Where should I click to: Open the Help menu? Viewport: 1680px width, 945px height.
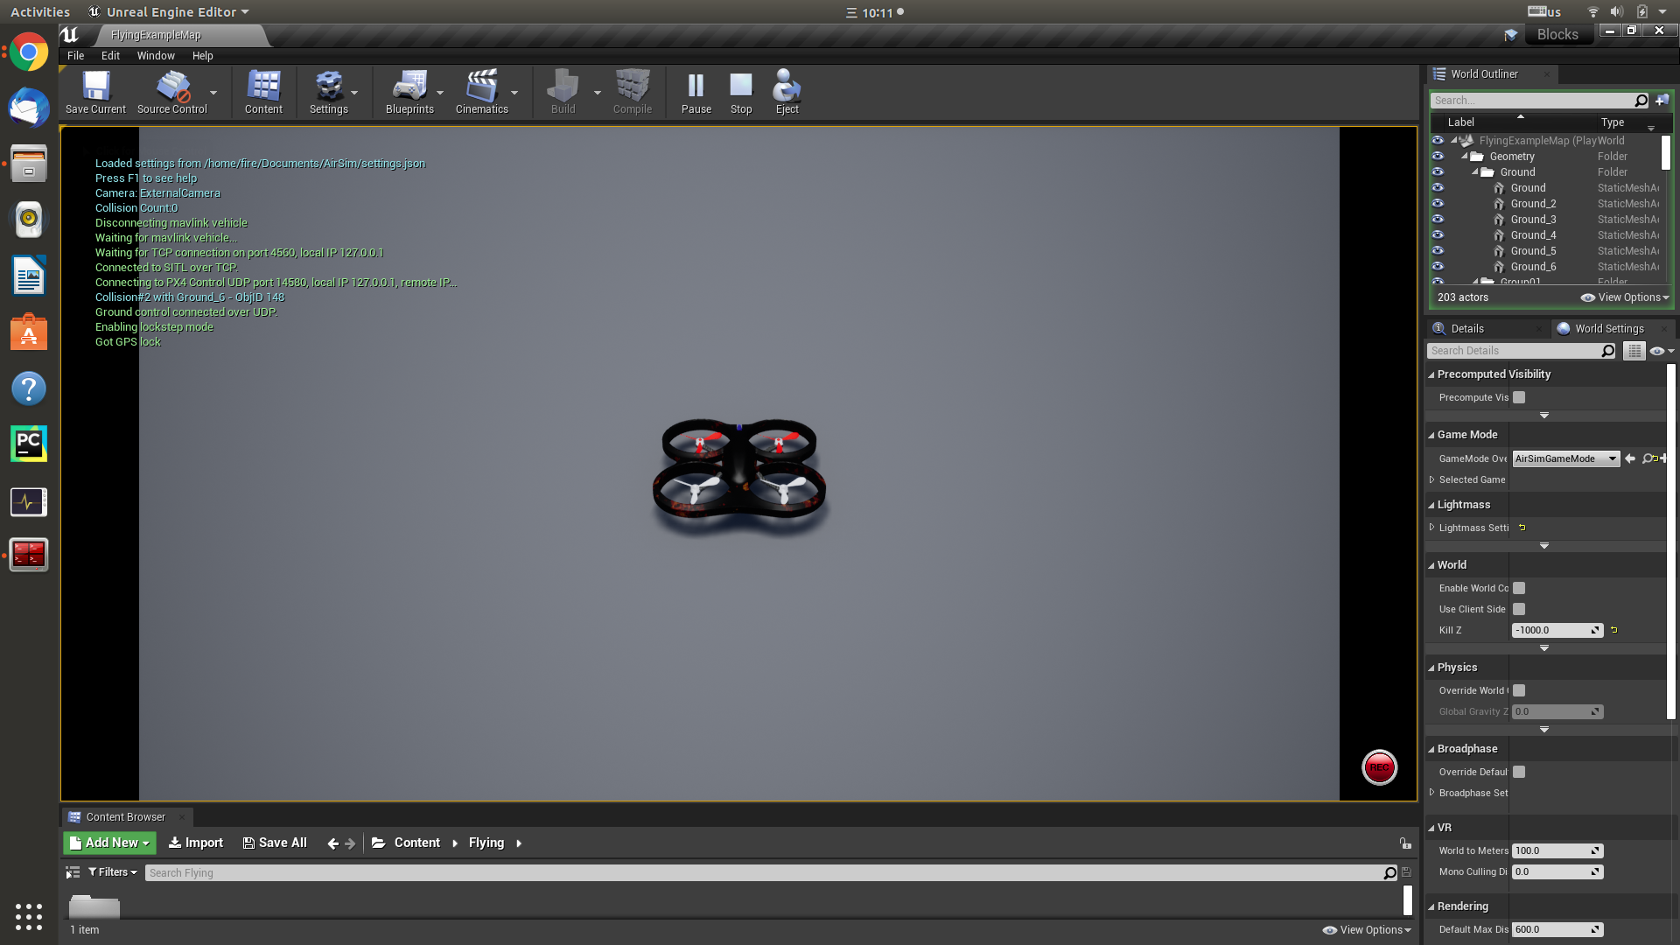coord(202,56)
